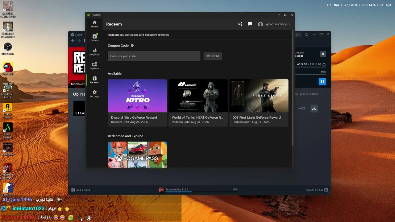Click the 'Available' section heading
Screen dimensions: 395x222
(114, 73)
